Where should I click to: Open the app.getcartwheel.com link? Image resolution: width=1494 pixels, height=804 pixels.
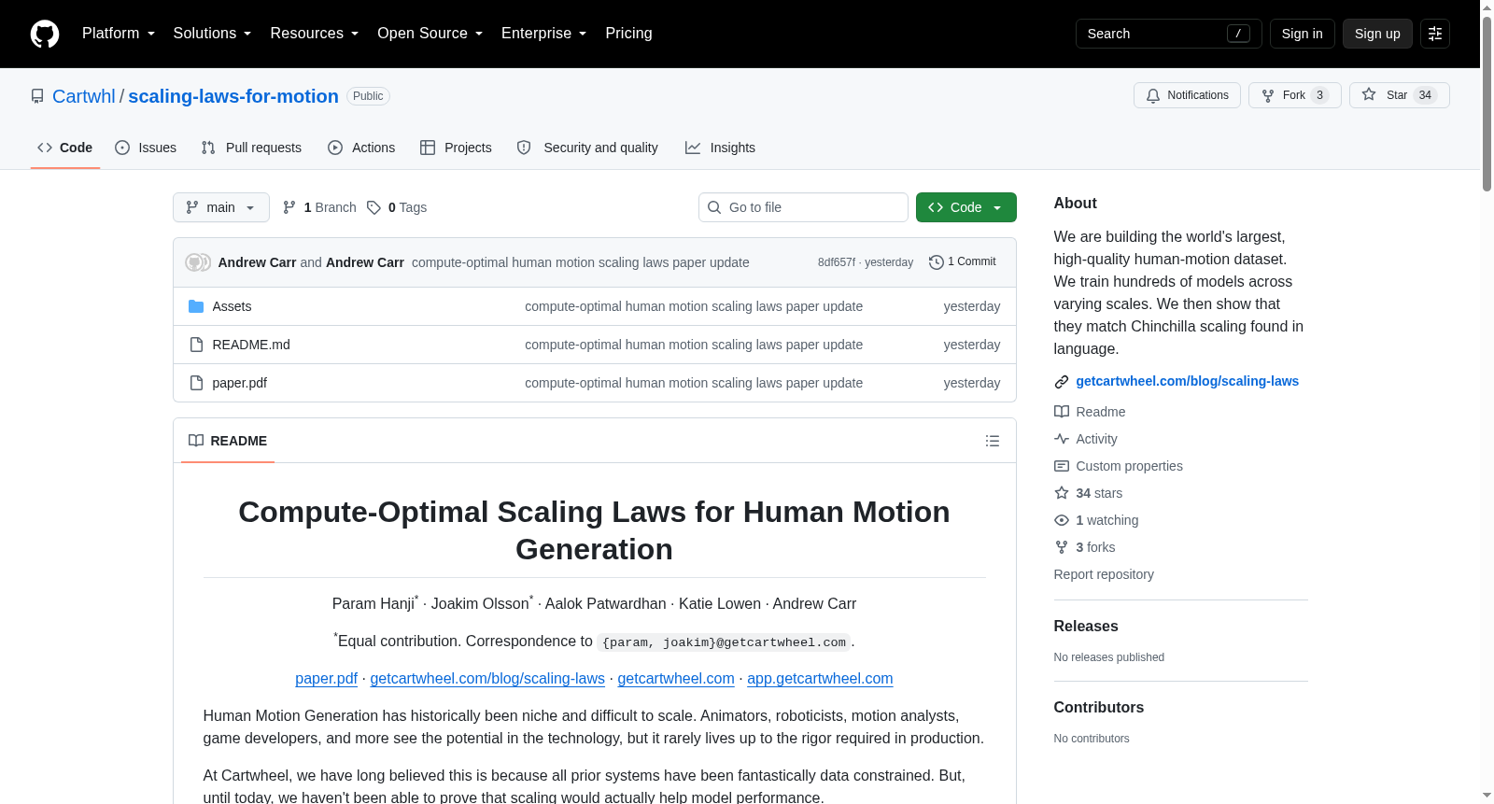click(x=820, y=679)
